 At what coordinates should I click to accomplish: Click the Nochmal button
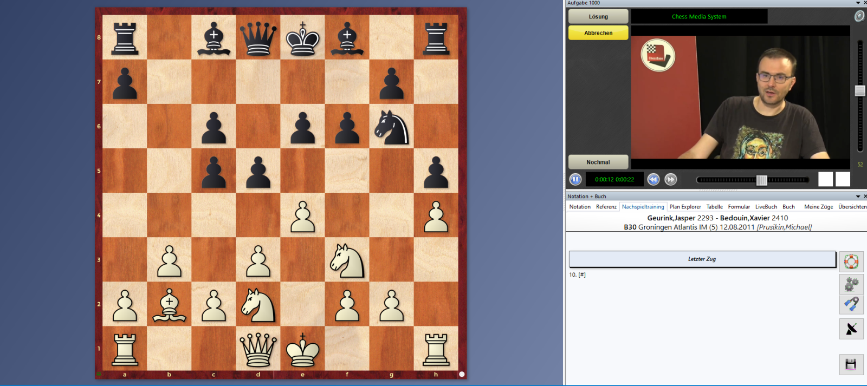pyautogui.click(x=598, y=162)
